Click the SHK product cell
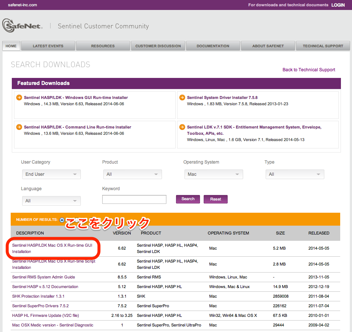Screen dimensions: 352x332 (x=141, y=296)
